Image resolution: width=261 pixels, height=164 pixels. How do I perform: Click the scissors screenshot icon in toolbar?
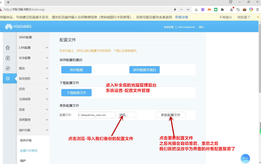pyautogui.click(x=196, y=9)
